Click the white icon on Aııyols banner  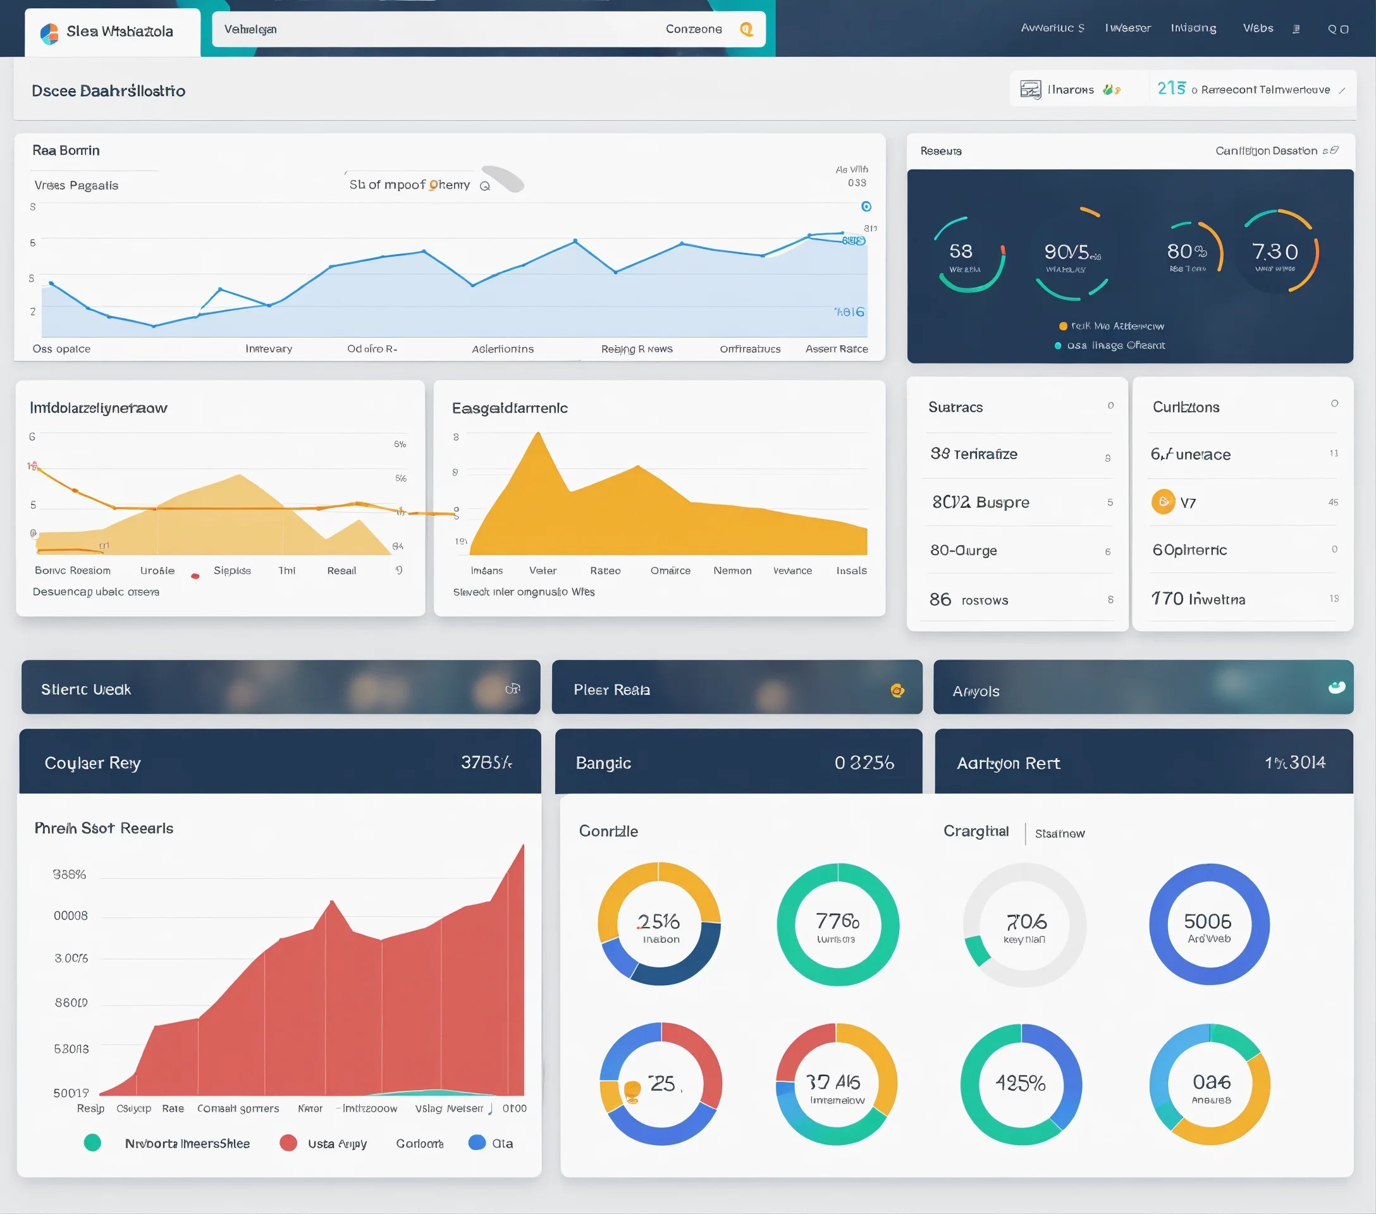[1337, 687]
